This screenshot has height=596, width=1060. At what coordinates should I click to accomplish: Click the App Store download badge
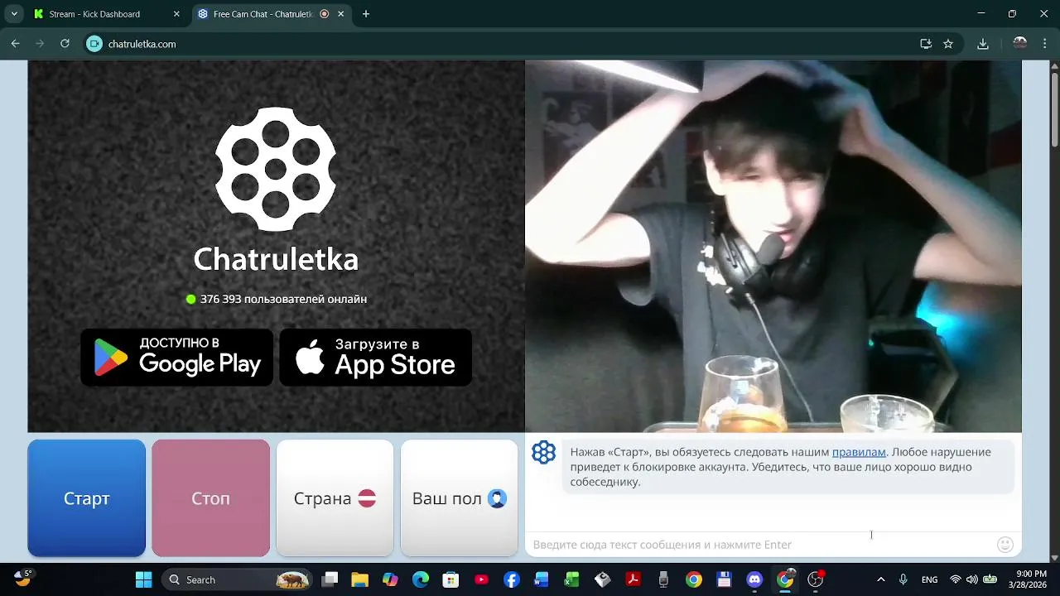click(x=375, y=358)
